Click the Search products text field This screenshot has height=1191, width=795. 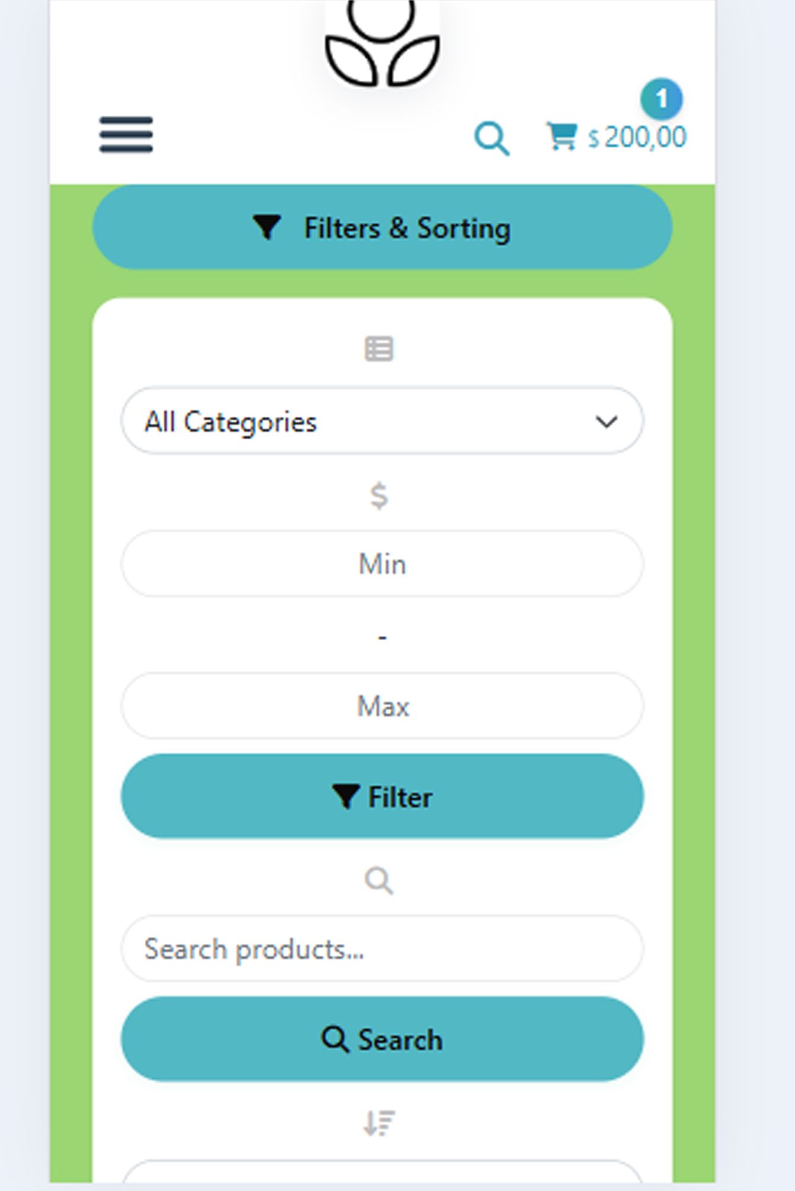(x=382, y=949)
